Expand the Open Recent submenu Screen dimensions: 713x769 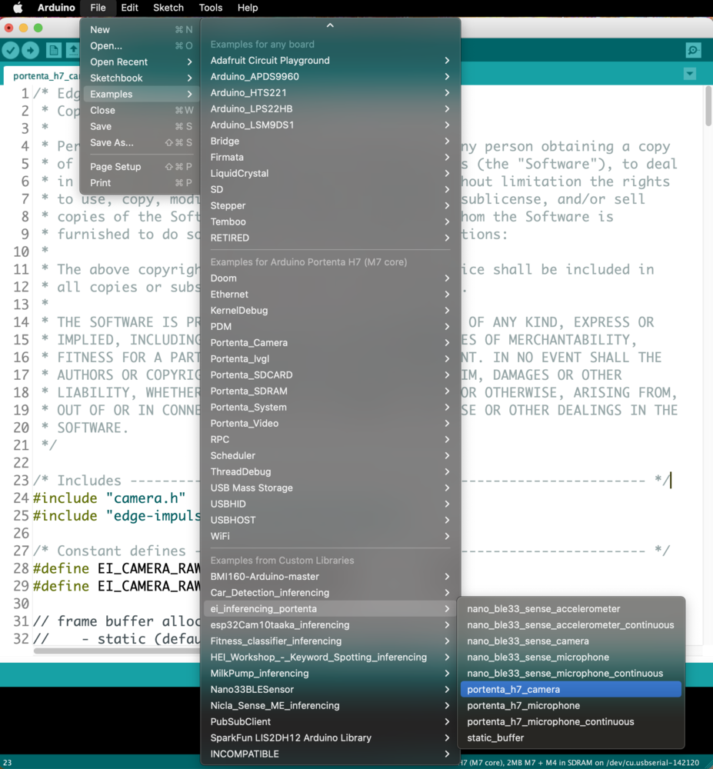coord(141,62)
